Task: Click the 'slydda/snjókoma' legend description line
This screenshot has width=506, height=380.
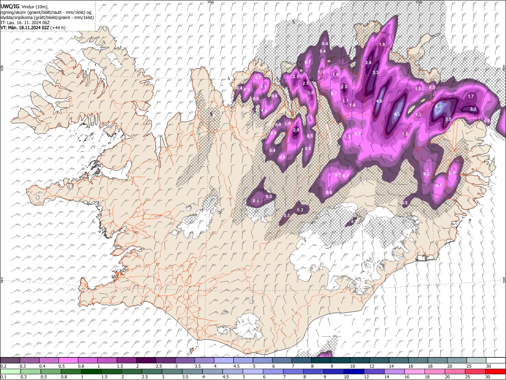Action: pyautogui.click(x=47, y=17)
